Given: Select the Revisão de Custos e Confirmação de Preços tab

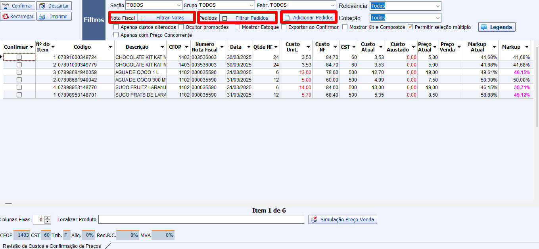Looking at the screenshot, I should click(x=52, y=246).
